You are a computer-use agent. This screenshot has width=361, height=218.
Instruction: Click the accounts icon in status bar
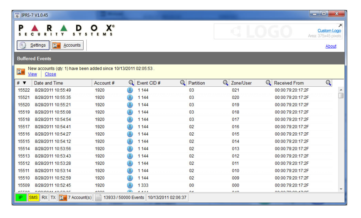63,197
